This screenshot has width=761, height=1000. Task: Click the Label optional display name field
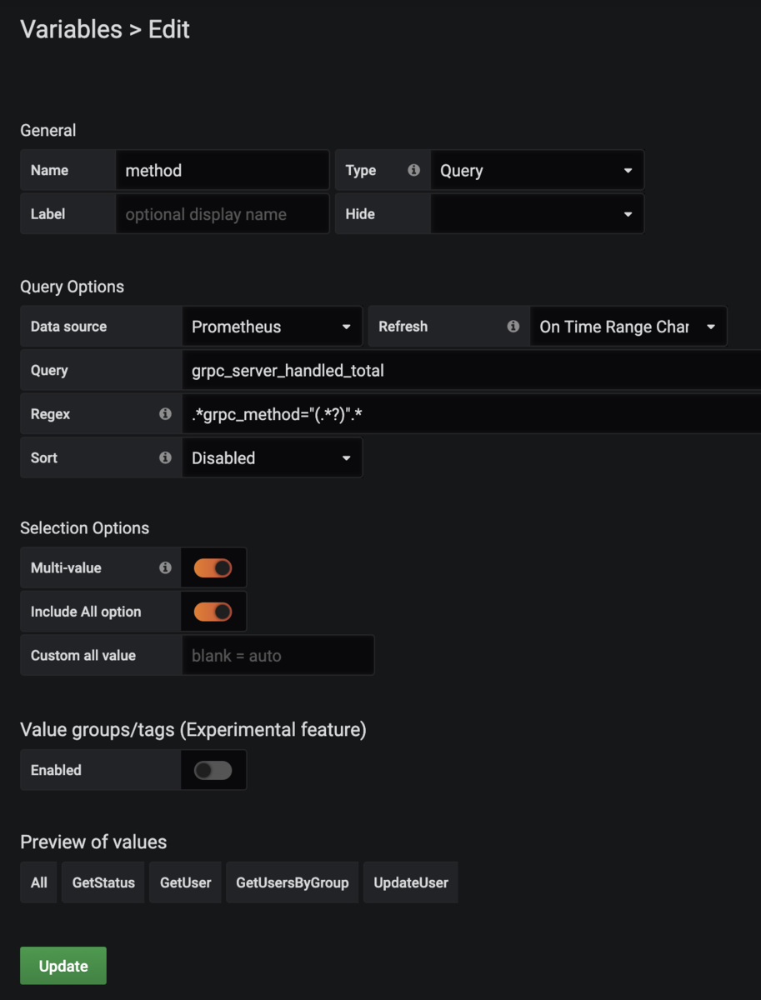(222, 214)
